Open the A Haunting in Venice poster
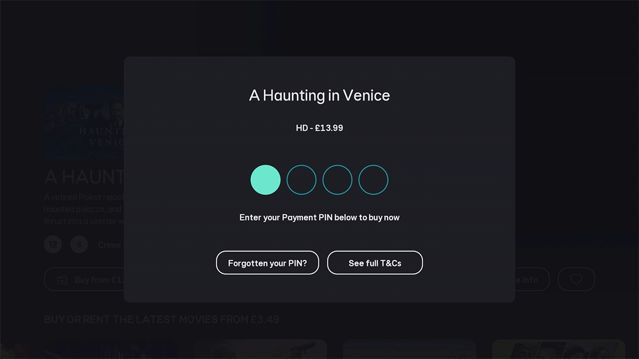Viewport: 639px width, 359px height. point(85,123)
